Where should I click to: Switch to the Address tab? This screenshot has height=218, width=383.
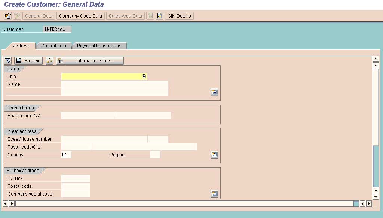[21, 46]
